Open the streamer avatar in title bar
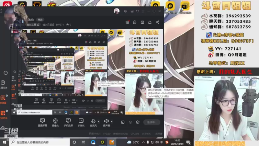Image resolution: width=259 pixels, height=146 pixels. pyautogui.click(x=117, y=11)
